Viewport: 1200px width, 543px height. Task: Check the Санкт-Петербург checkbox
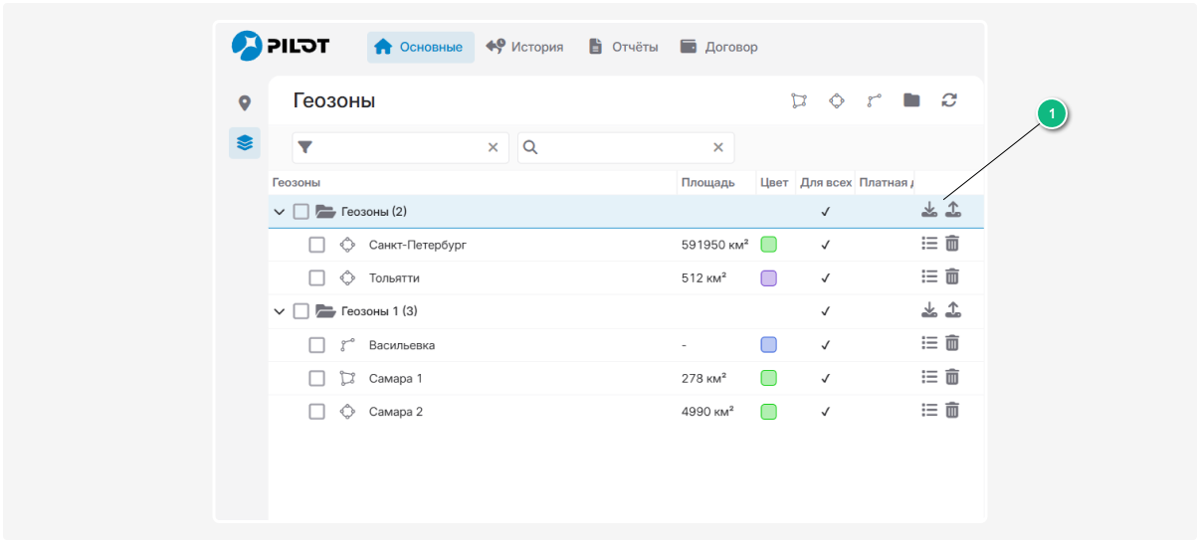click(x=316, y=245)
